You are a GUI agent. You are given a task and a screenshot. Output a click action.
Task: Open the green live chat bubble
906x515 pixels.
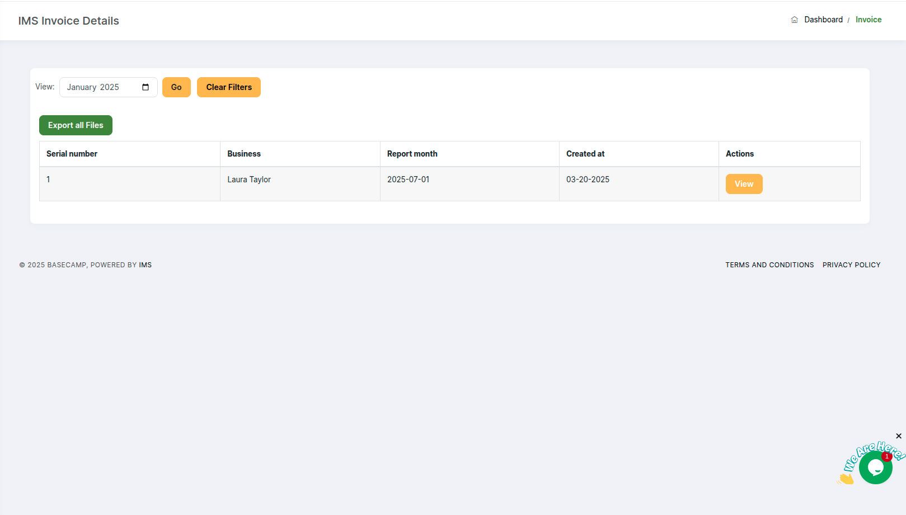pyautogui.click(x=876, y=468)
